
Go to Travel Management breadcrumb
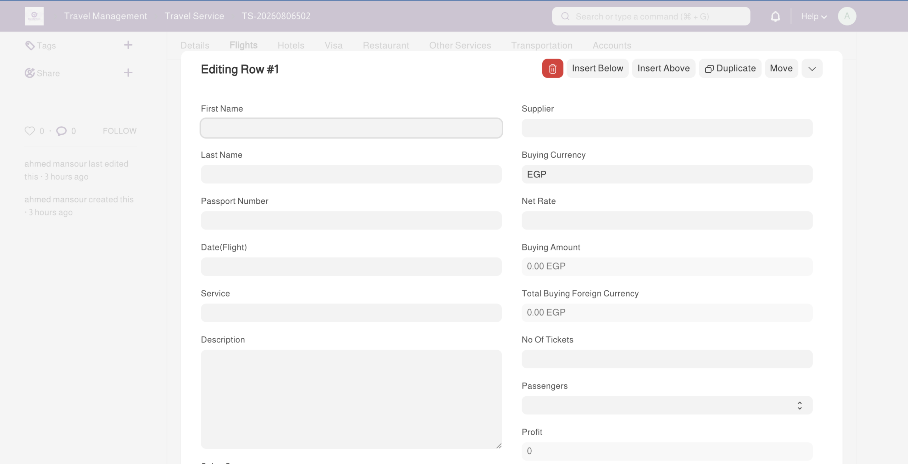click(105, 16)
